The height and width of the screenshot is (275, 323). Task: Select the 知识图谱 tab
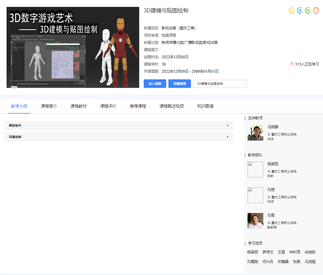205,106
